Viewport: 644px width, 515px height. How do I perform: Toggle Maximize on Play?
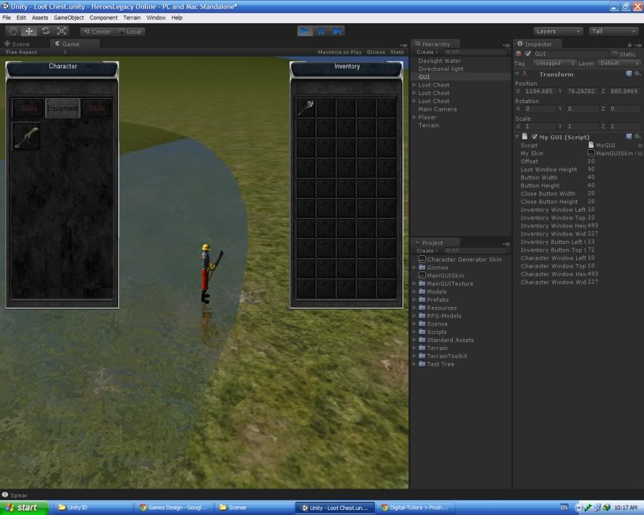(340, 52)
